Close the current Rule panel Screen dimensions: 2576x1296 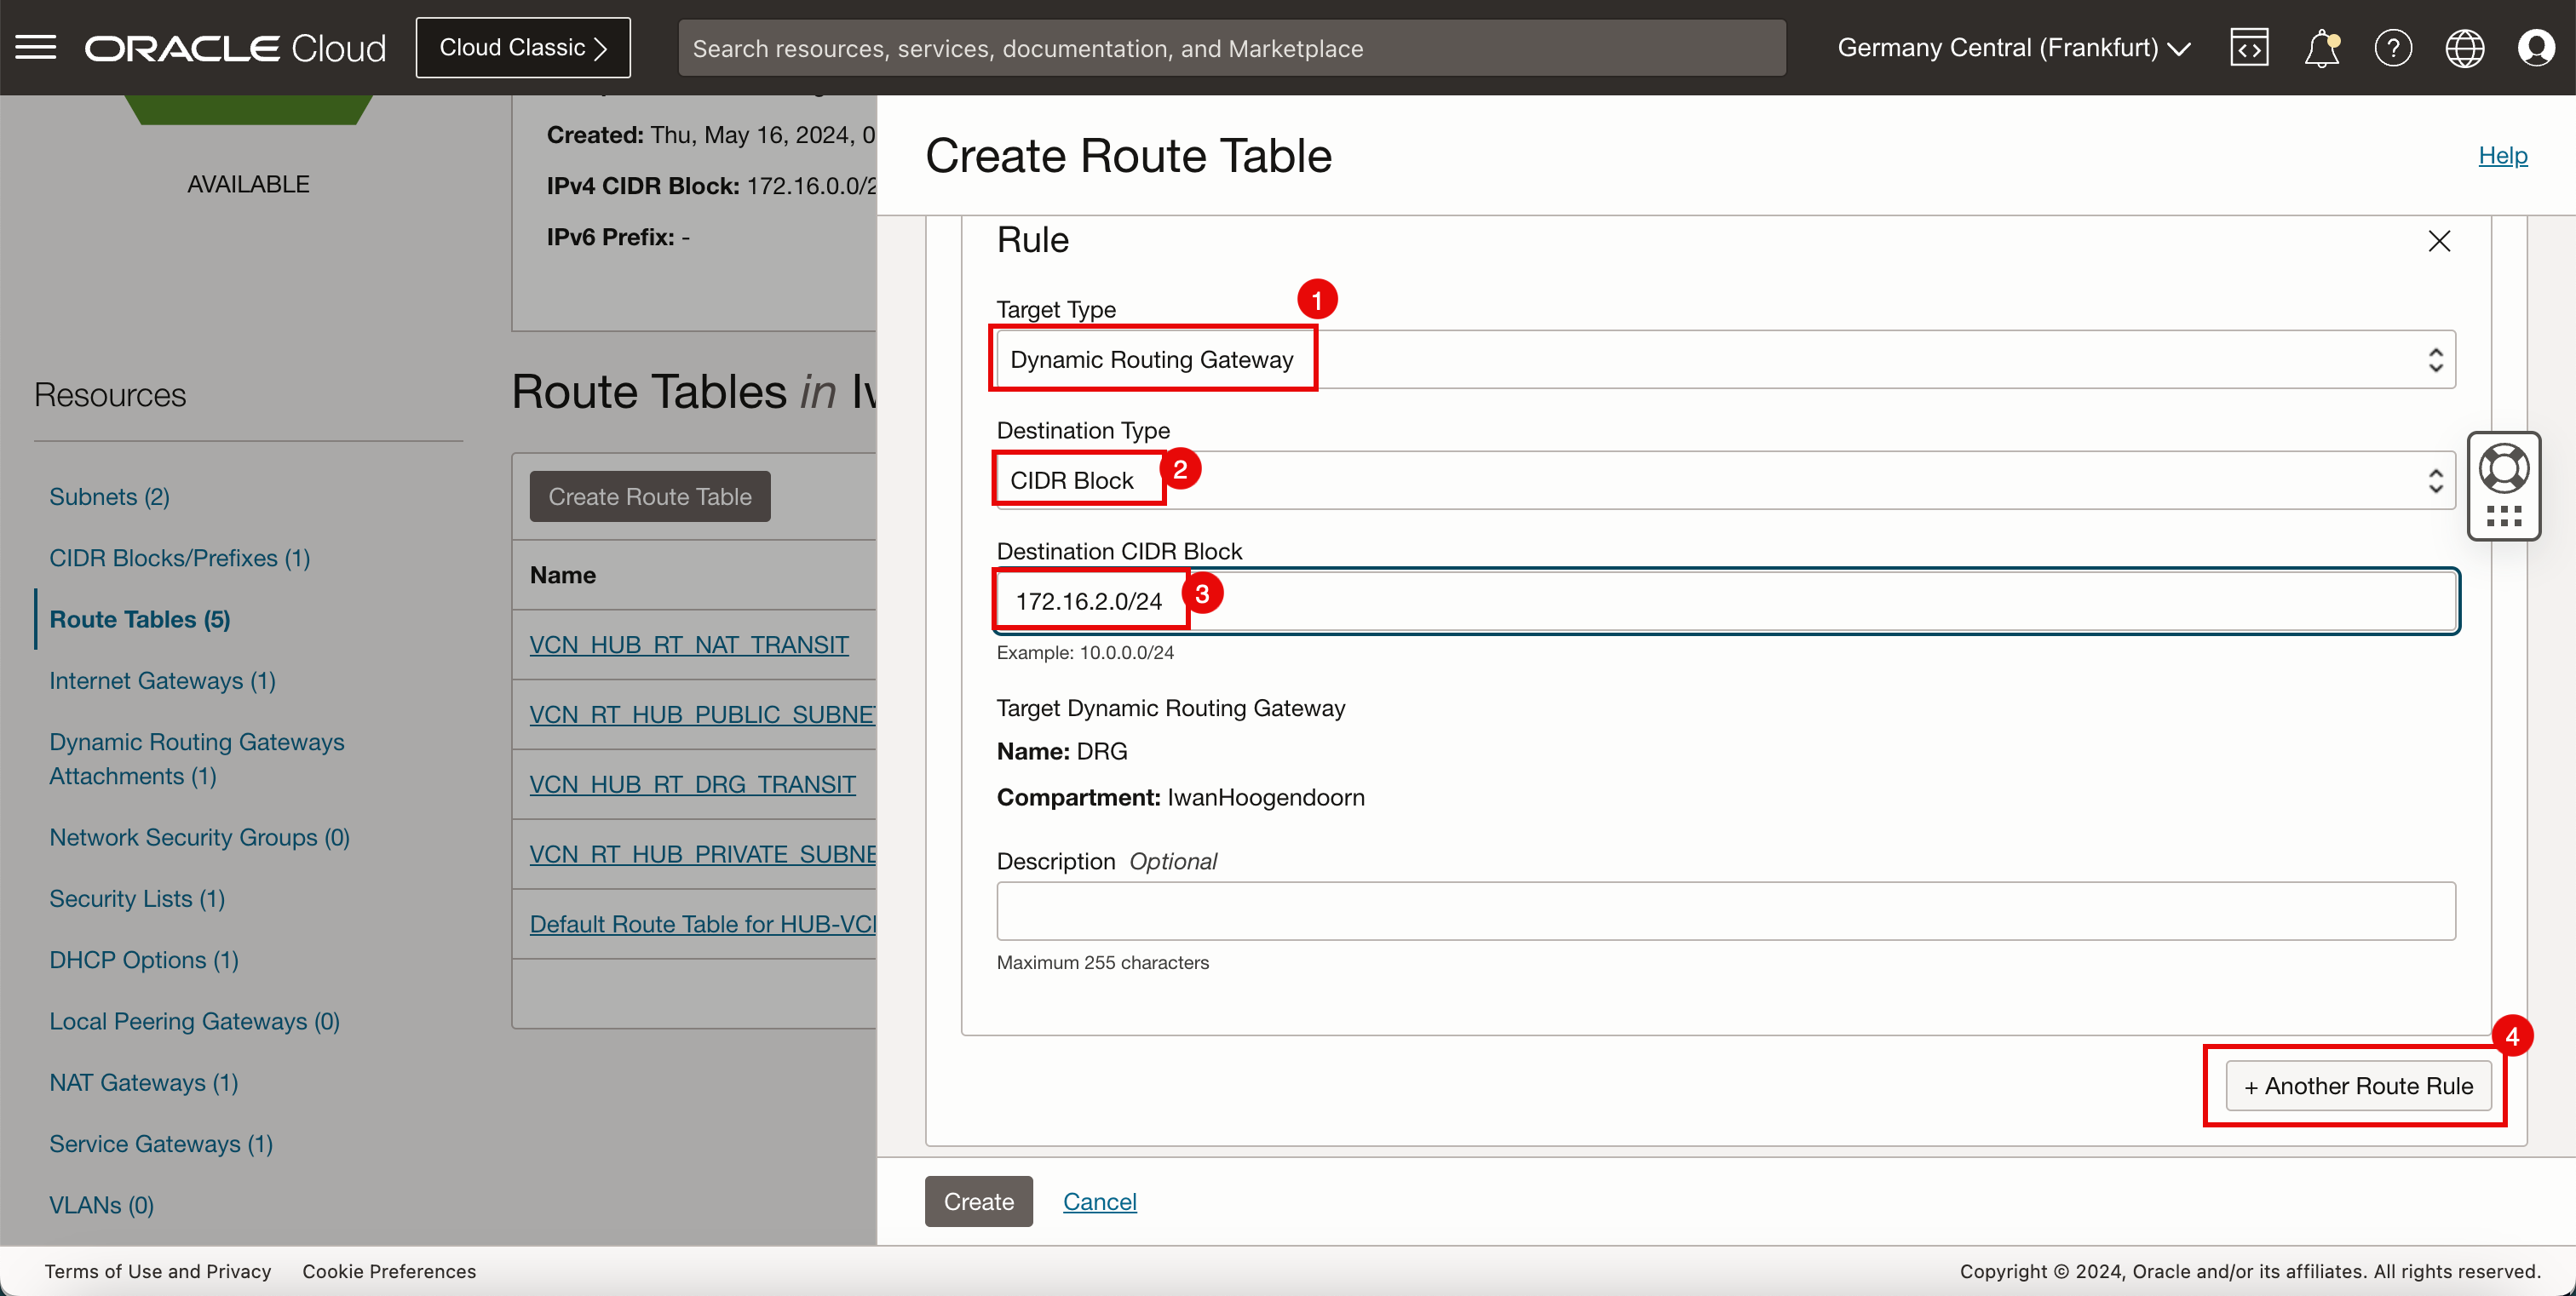[2439, 241]
